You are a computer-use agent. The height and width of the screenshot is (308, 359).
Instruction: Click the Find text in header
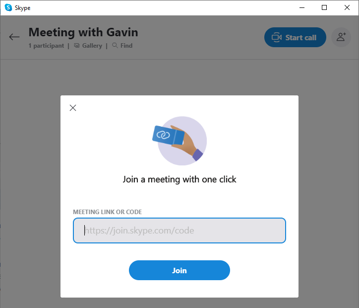[x=126, y=46]
